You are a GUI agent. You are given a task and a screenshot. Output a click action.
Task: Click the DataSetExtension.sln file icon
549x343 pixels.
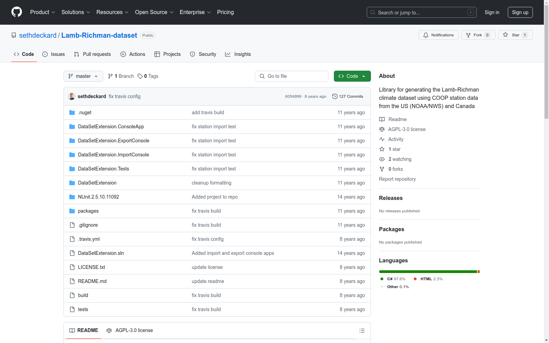(x=72, y=253)
